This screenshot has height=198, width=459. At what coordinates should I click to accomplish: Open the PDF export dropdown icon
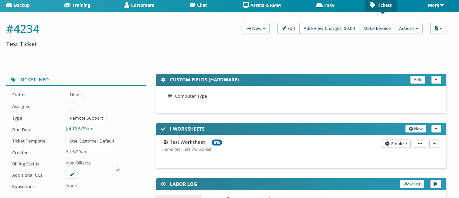coord(438,29)
